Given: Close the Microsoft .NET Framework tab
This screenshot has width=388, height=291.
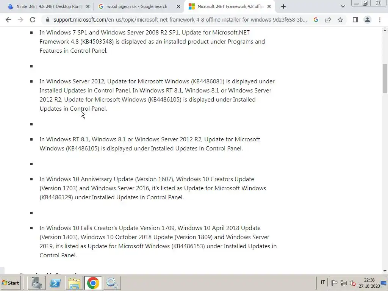Looking at the screenshot, I should 269,7.
